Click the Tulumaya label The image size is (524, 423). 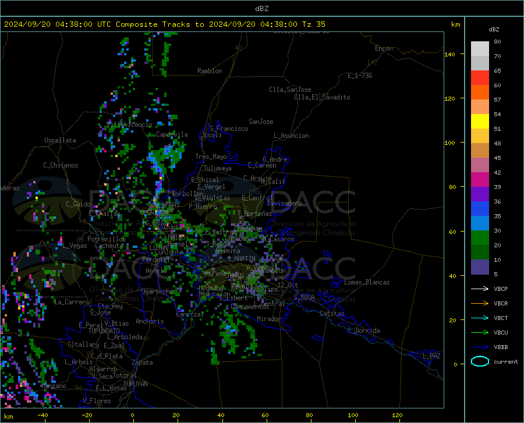pos(218,168)
